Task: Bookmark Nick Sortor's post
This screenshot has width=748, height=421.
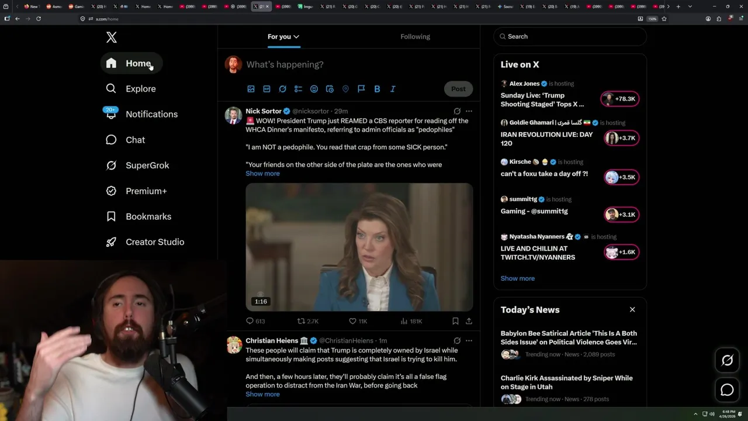Action: coord(455,321)
